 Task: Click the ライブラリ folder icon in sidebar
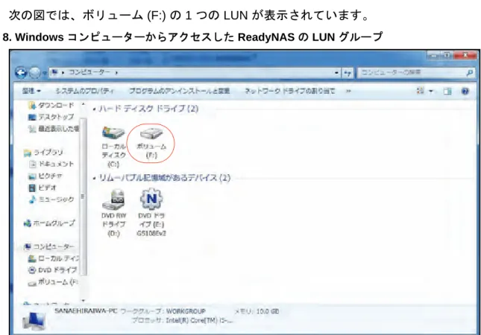[28, 153]
